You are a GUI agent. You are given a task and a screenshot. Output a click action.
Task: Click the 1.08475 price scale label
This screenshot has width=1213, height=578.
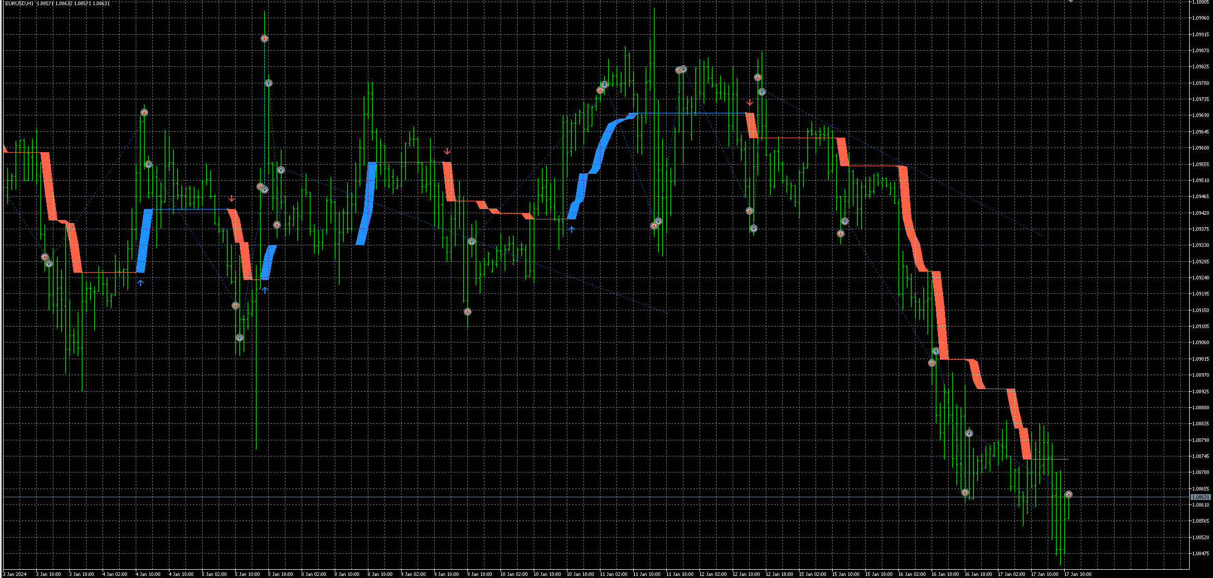[1200, 554]
